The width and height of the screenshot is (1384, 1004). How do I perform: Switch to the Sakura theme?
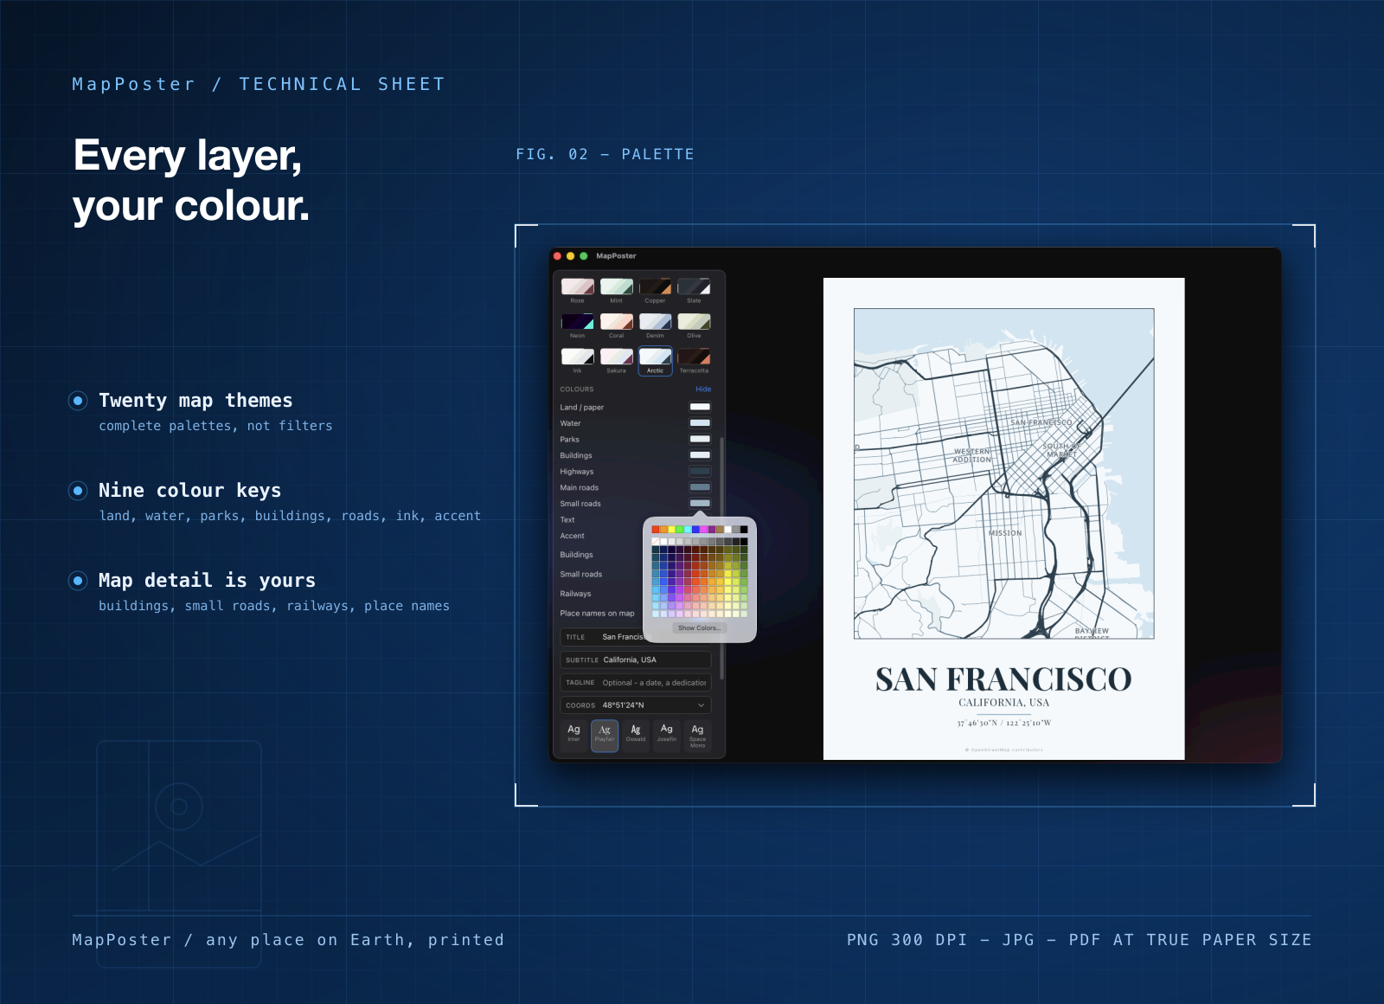616,357
